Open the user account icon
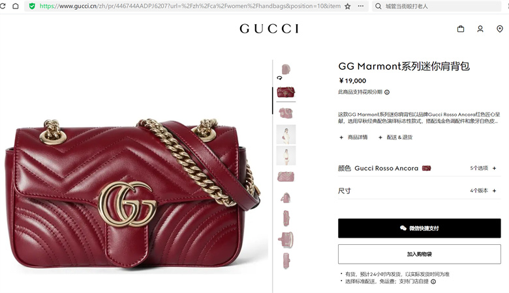This screenshot has height=293, width=509. coord(480,29)
